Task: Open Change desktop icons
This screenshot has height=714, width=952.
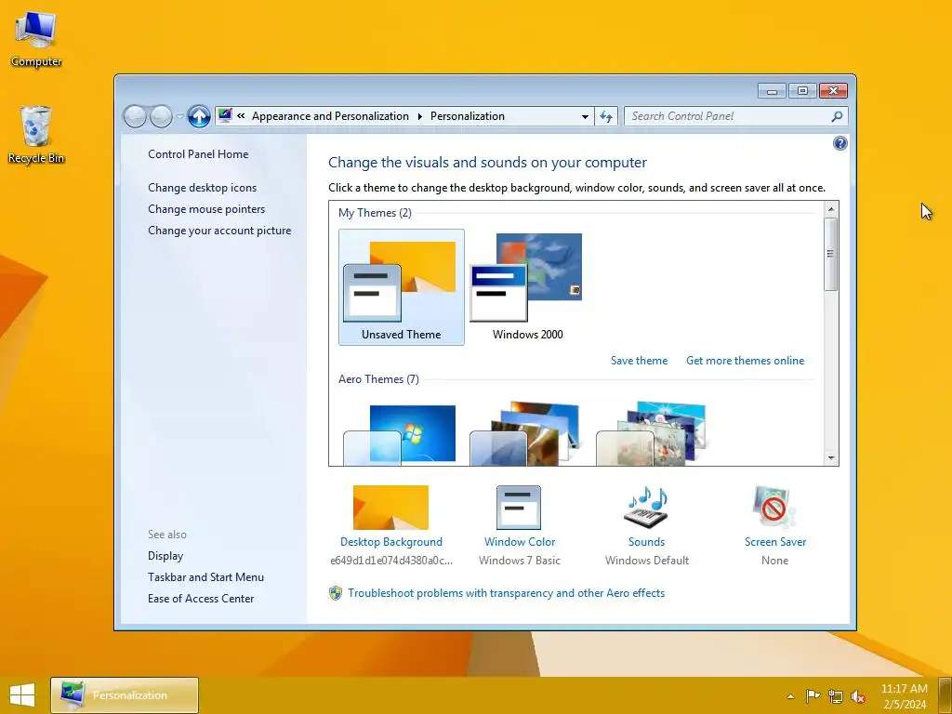Action: [202, 188]
